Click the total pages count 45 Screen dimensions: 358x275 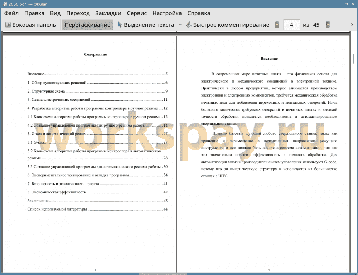316,25
